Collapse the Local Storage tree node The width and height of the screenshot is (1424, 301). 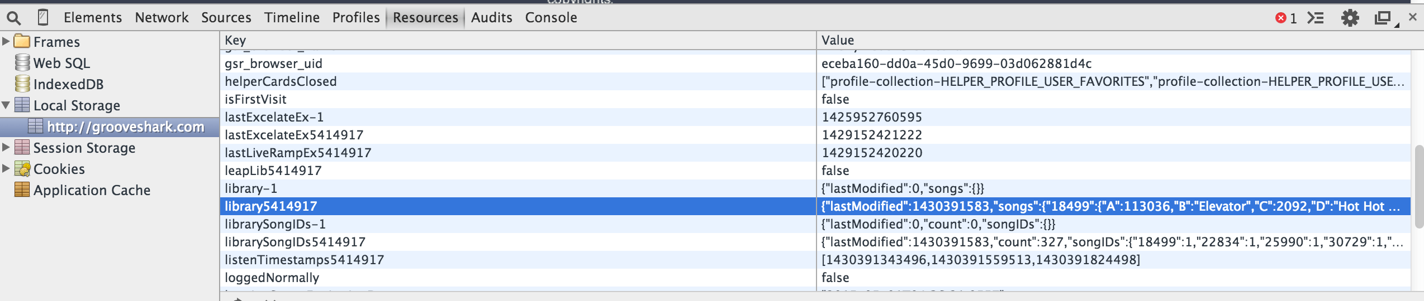[x=6, y=105]
